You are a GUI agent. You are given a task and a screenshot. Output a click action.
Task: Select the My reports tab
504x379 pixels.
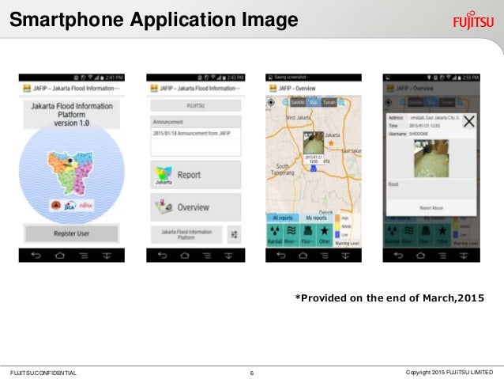(x=316, y=218)
